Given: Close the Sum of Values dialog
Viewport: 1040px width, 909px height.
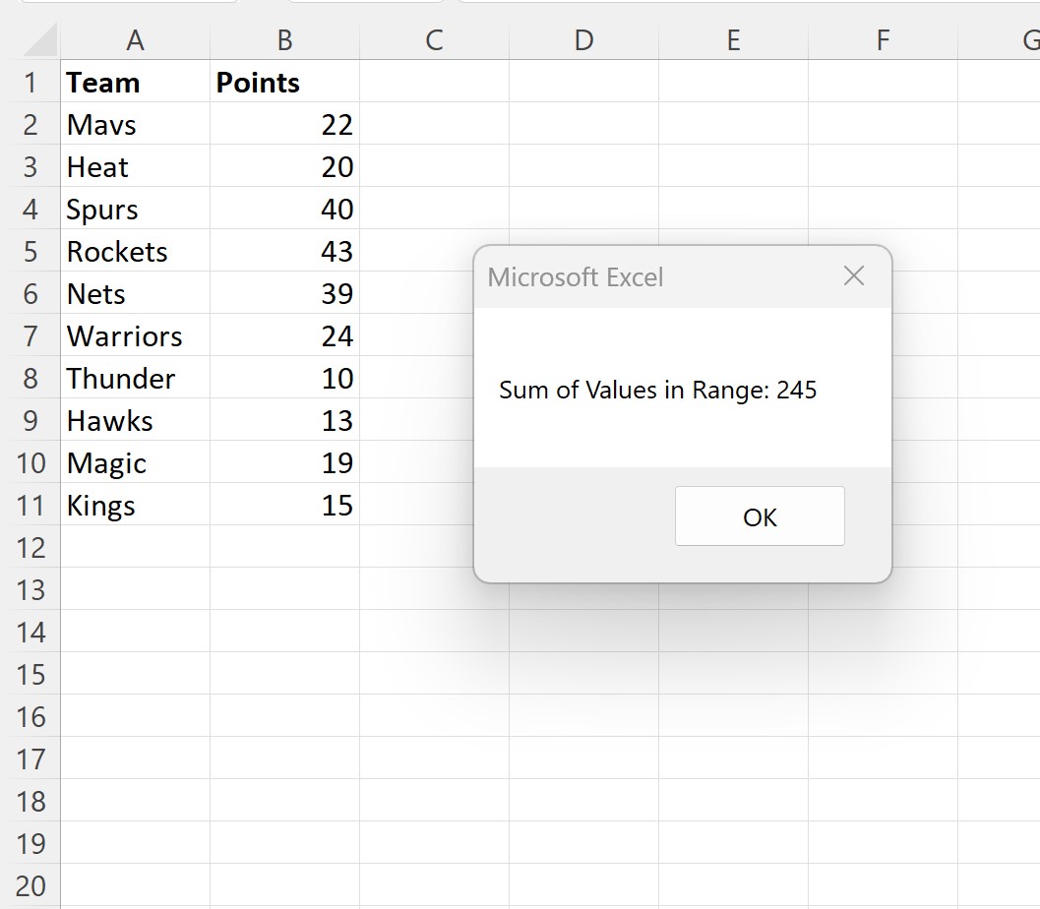Looking at the screenshot, I should point(852,276).
